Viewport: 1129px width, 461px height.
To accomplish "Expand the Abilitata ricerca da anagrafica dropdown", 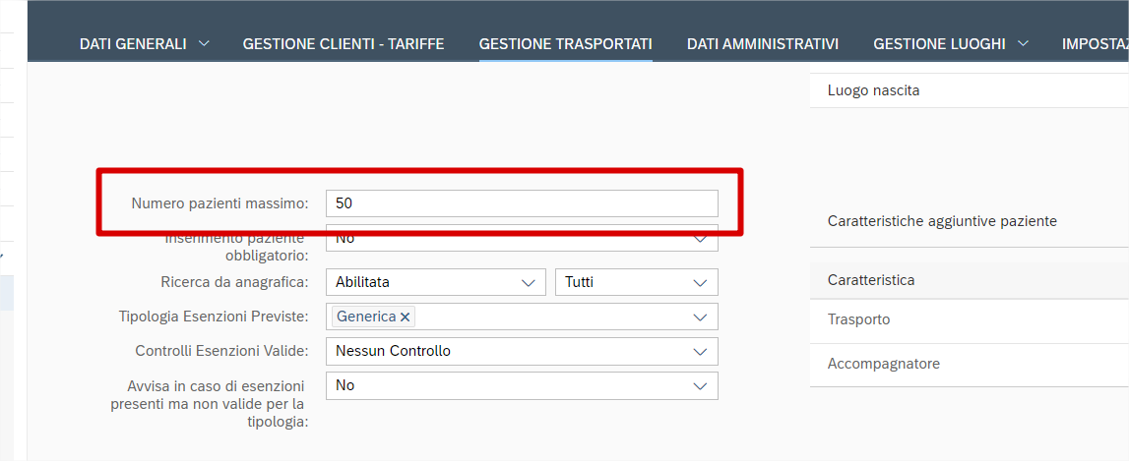I will (527, 282).
